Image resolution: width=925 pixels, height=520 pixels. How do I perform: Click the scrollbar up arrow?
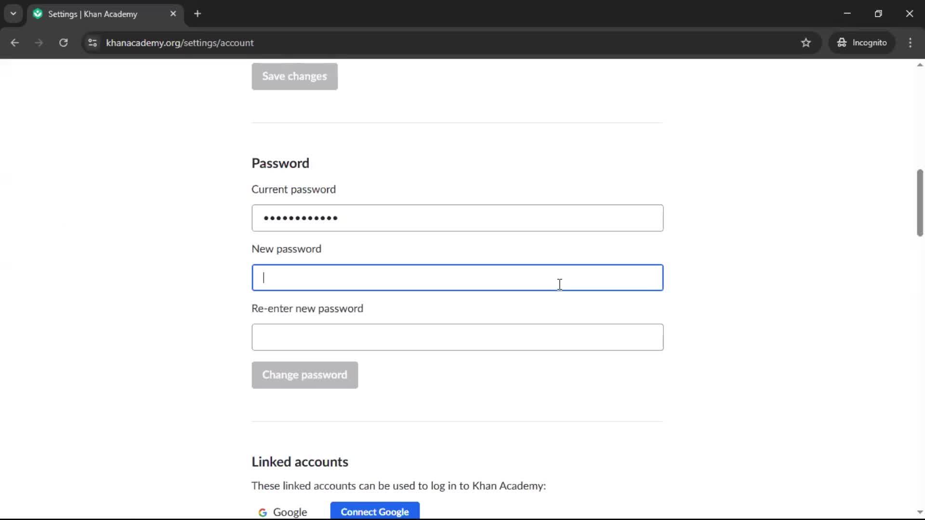920,65
